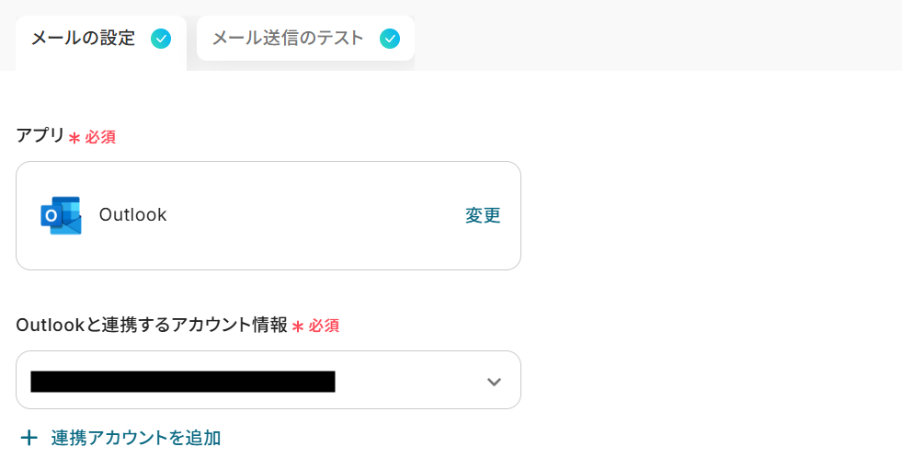Select the Outlook app name text
Screen dimensions: 902x458
click(132, 215)
